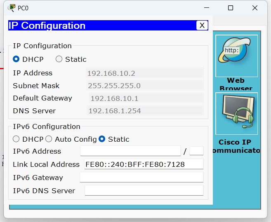
Task: Select Static under IPv6 Configuration
Action: click(x=102, y=139)
